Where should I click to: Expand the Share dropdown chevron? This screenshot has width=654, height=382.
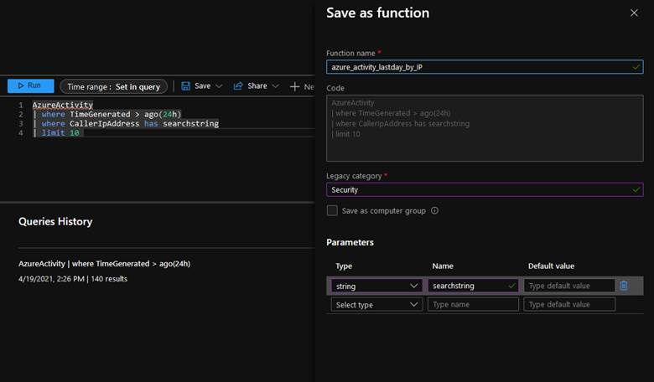click(275, 86)
